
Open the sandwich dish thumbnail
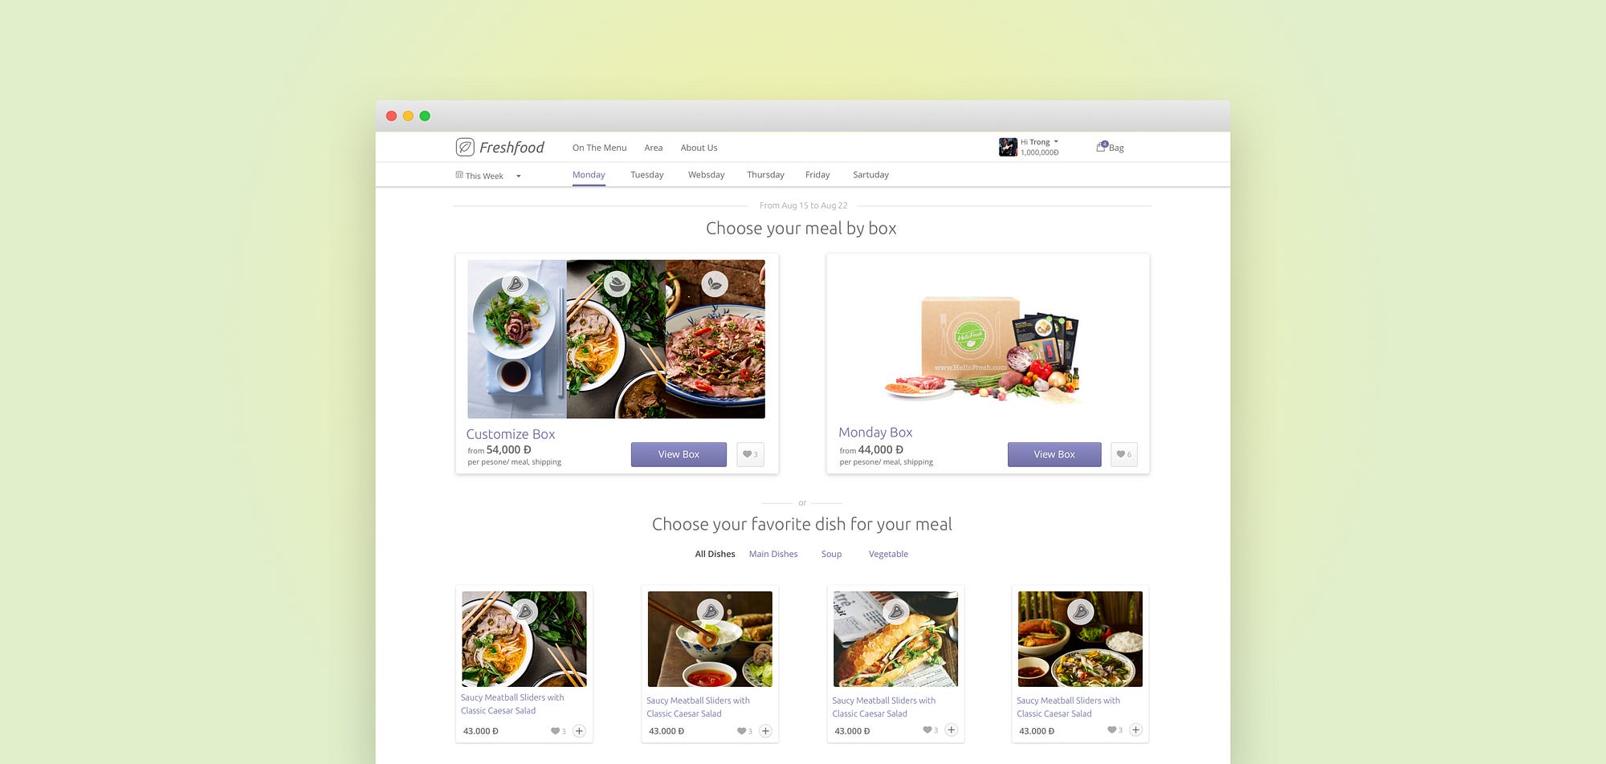pyautogui.click(x=895, y=639)
